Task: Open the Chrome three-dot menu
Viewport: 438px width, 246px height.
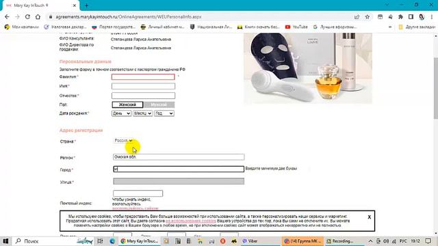Action: 432,16
